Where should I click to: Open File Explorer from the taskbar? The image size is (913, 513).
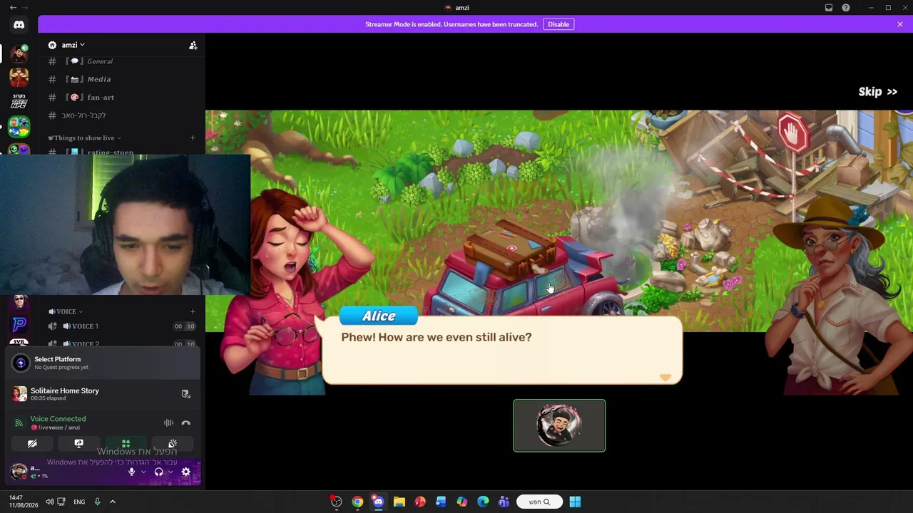pyautogui.click(x=399, y=502)
